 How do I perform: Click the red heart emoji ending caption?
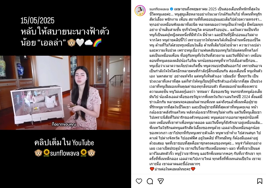193,169
